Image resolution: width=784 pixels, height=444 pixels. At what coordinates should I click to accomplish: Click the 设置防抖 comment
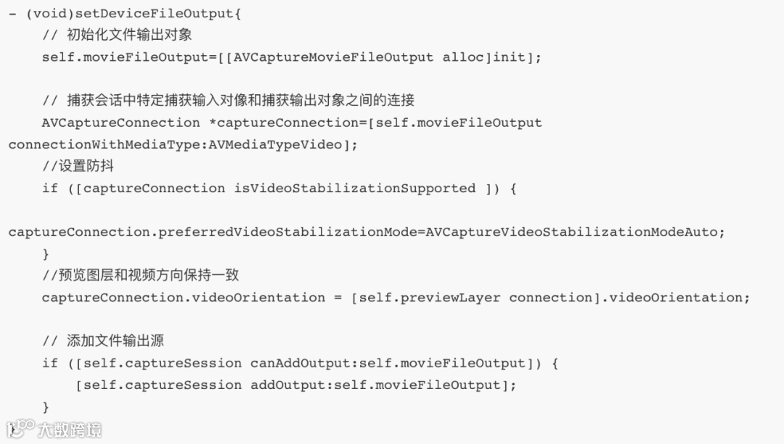(78, 166)
